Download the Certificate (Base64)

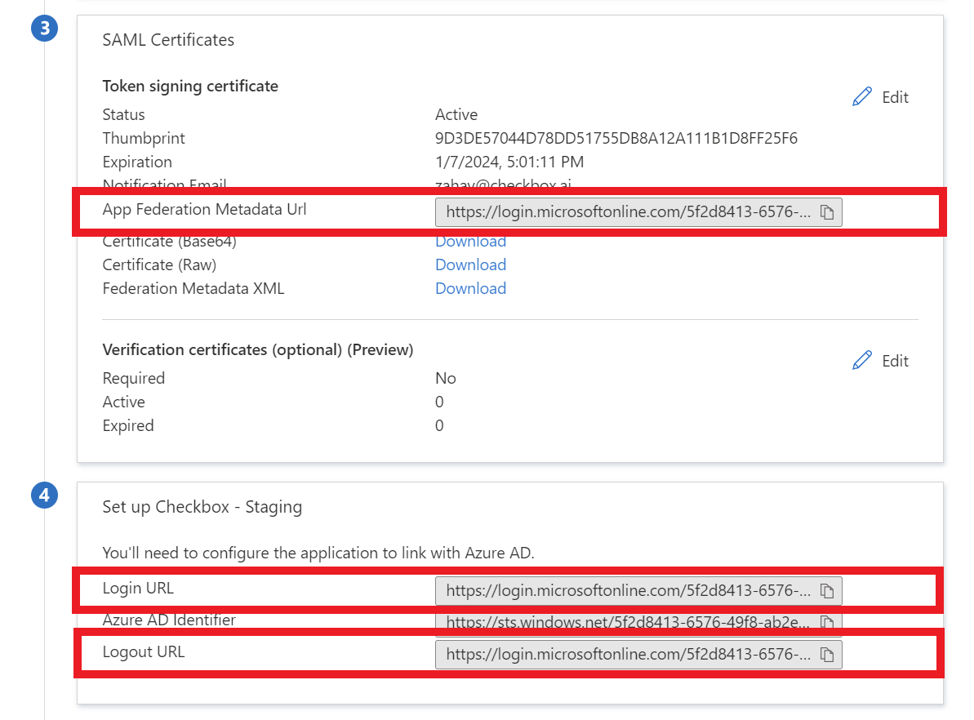tap(470, 242)
